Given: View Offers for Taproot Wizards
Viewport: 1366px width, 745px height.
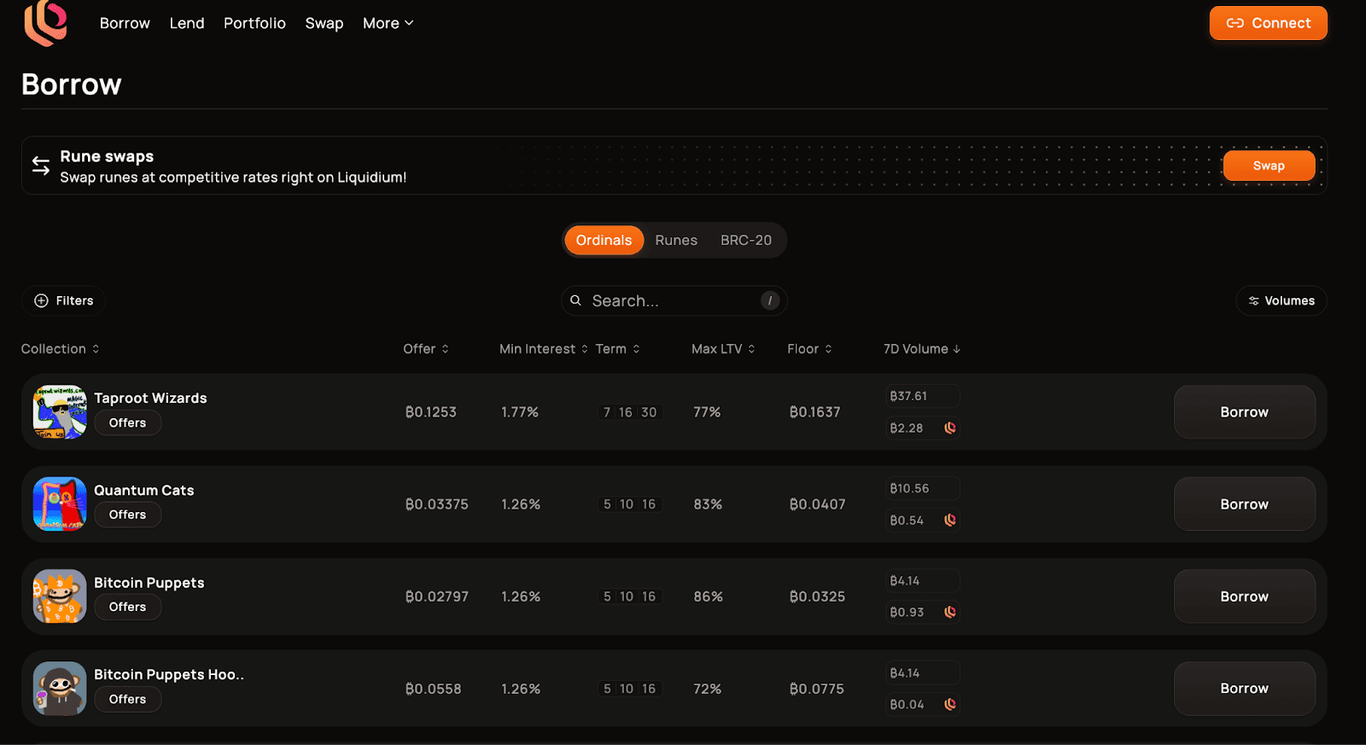Looking at the screenshot, I should point(127,423).
